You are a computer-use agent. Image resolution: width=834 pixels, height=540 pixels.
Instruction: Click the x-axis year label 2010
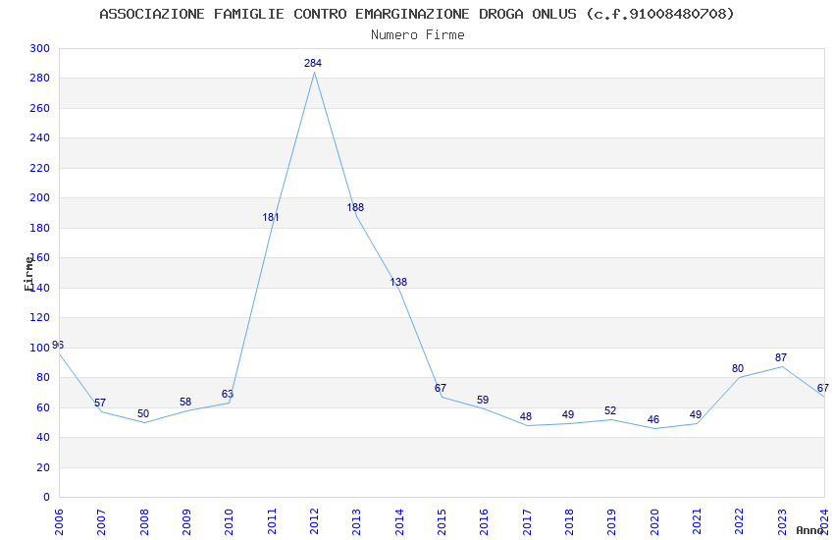(x=230, y=521)
